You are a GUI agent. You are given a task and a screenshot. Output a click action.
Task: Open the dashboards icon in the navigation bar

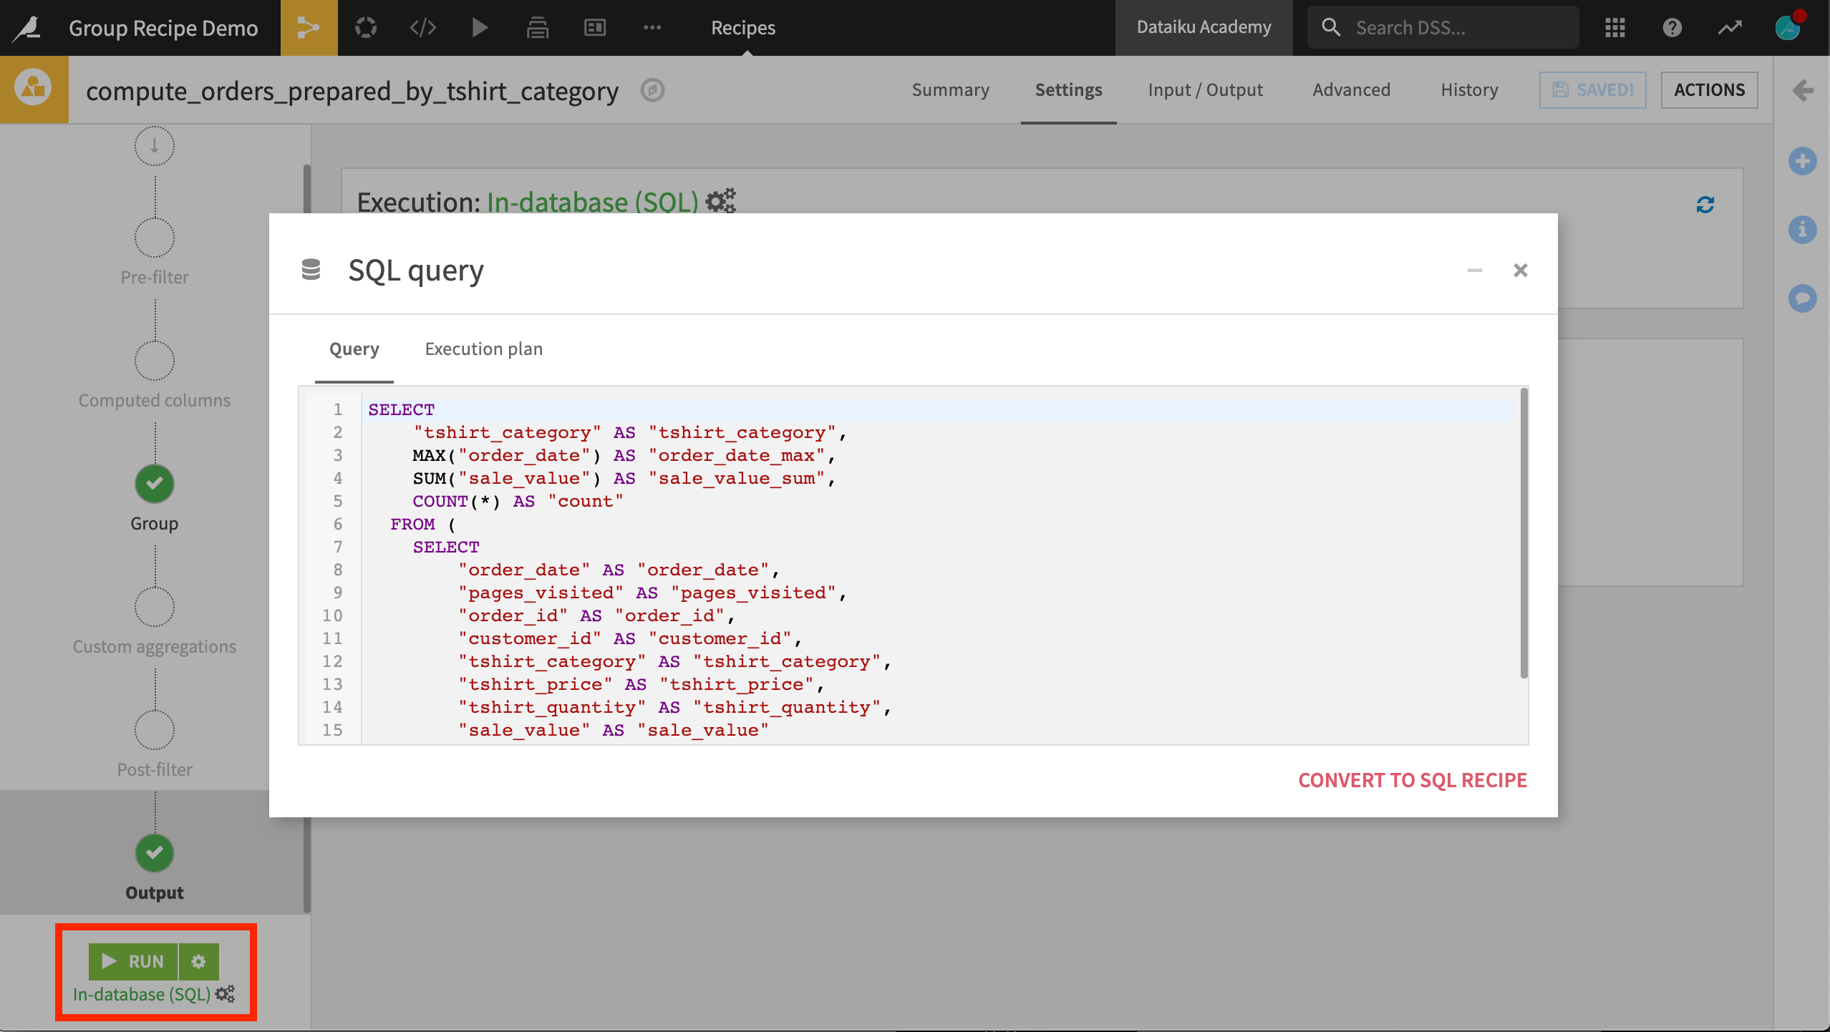click(x=594, y=28)
